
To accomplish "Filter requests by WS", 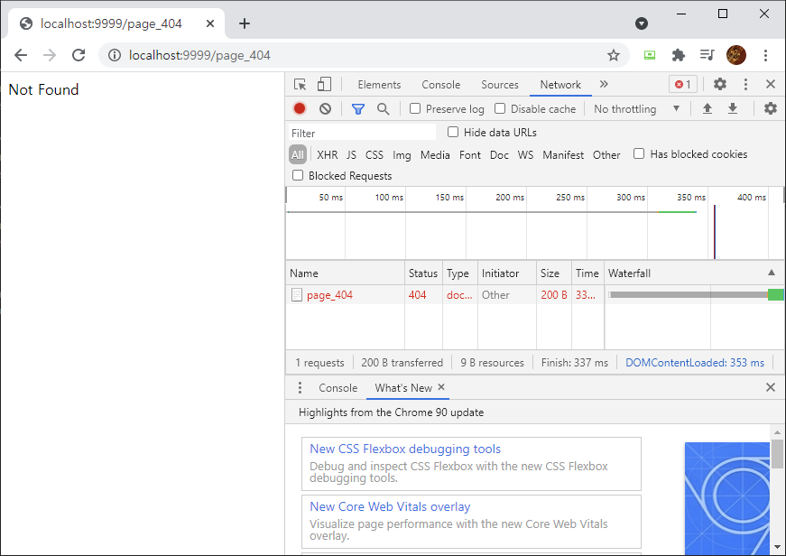I will 525,155.
